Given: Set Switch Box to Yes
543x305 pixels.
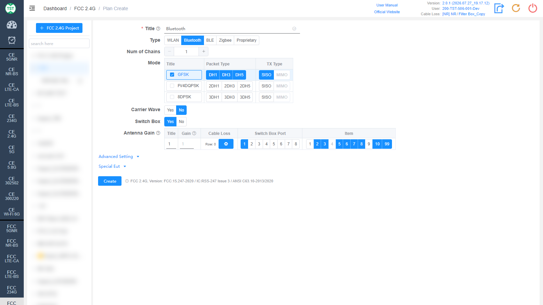Looking at the screenshot, I should pos(170,122).
